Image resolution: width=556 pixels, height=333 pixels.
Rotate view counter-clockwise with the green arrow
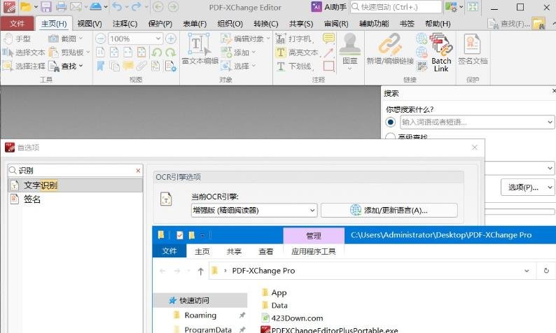click(157, 52)
